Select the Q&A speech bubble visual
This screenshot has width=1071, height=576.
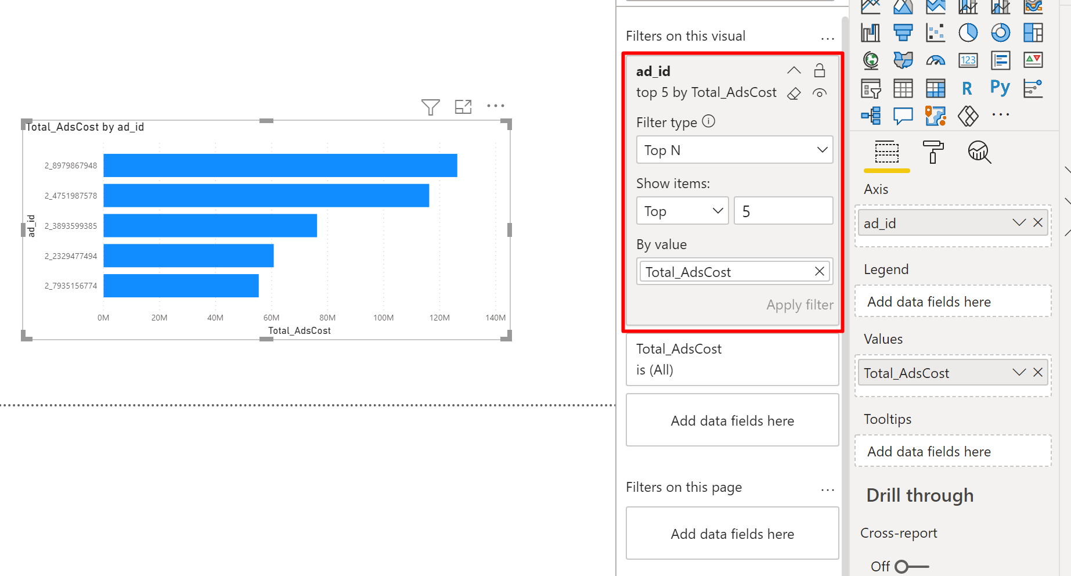pos(903,116)
